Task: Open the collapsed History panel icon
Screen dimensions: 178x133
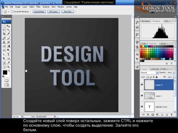Action: (137, 23)
